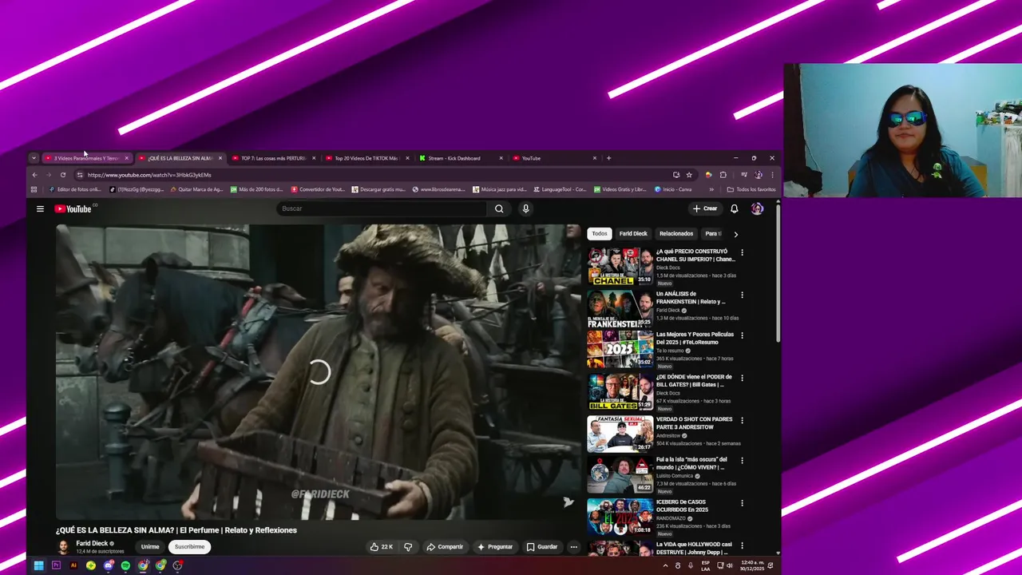Click the video player area
Viewport: 1022px width, 575px height.
[x=319, y=372]
